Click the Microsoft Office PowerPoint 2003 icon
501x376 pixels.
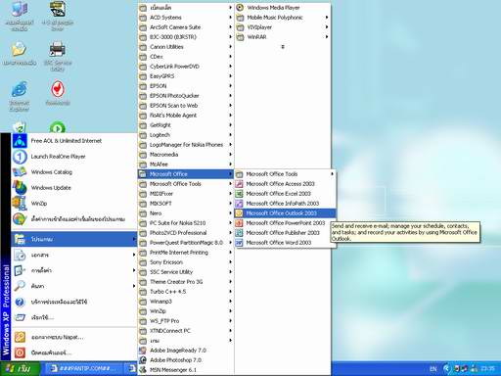(x=239, y=223)
